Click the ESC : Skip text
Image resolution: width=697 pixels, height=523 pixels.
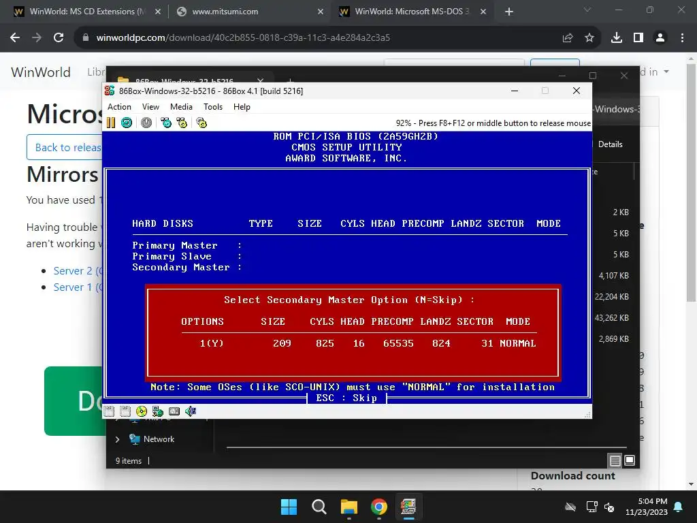[x=346, y=398]
